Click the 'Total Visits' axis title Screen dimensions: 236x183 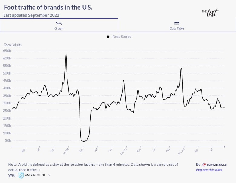(x=13, y=45)
